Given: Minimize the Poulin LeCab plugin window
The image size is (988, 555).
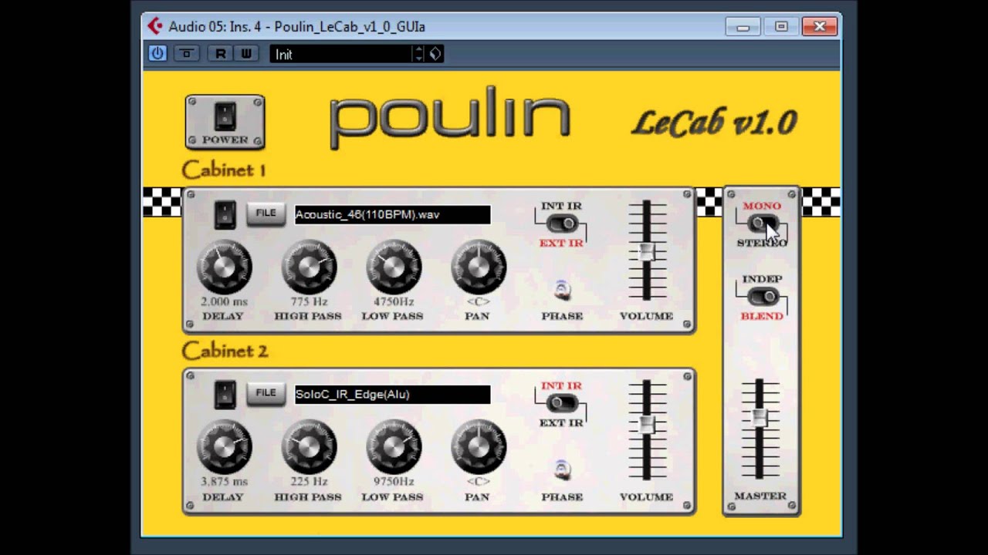Looking at the screenshot, I should point(743,27).
